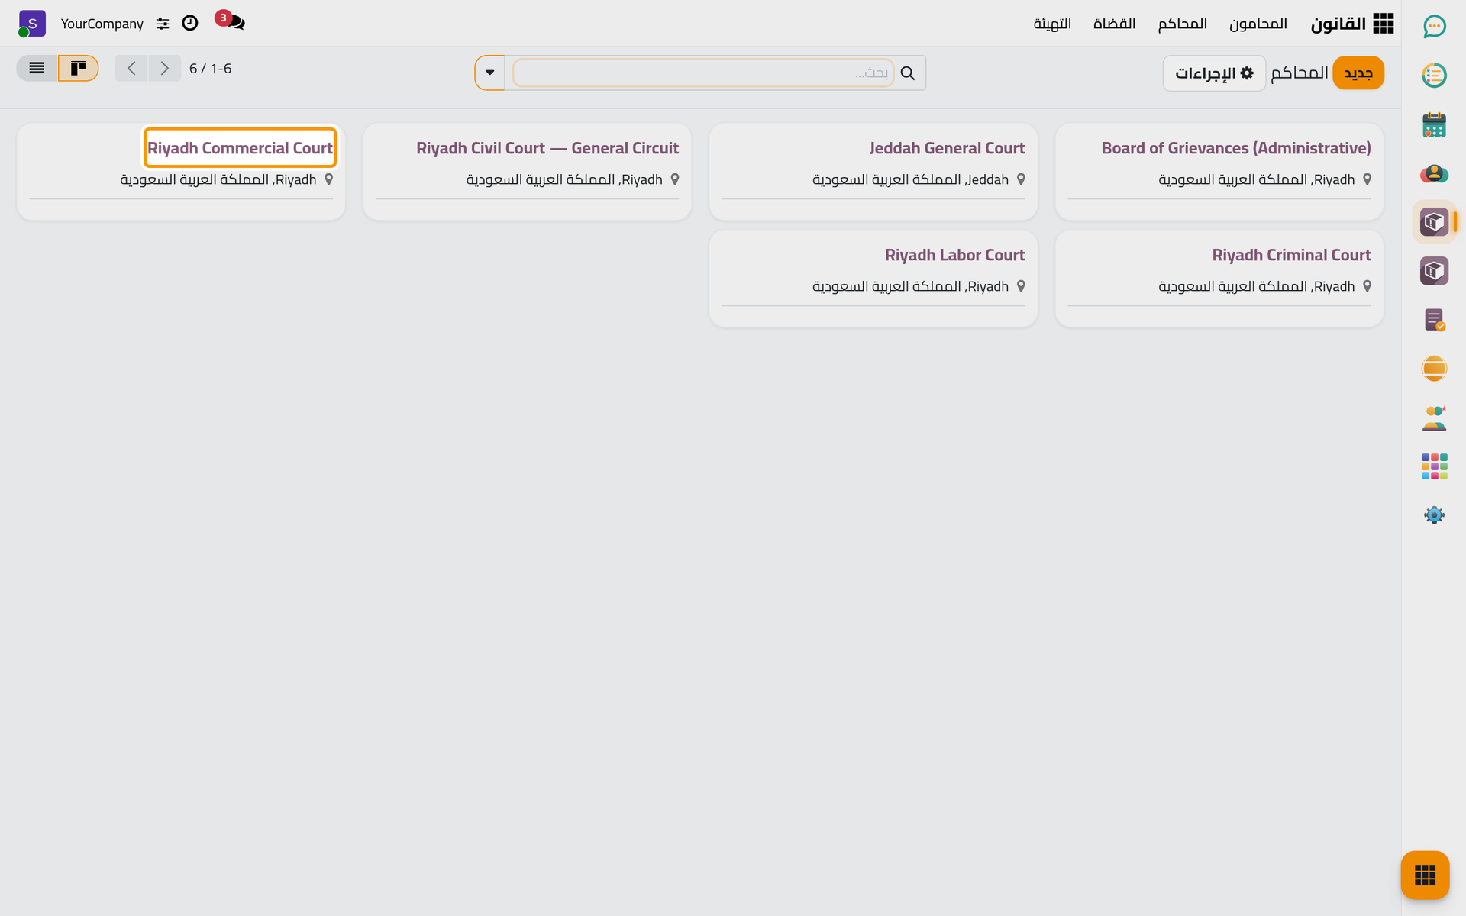The width and height of the screenshot is (1466, 916).
Task: Click the pager text 6 / 1-6
Action: tap(211, 69)
